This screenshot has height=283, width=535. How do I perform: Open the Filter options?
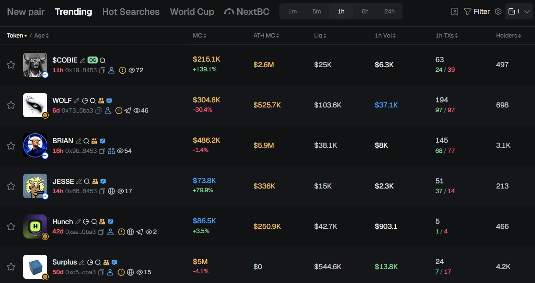pos(477,12)
